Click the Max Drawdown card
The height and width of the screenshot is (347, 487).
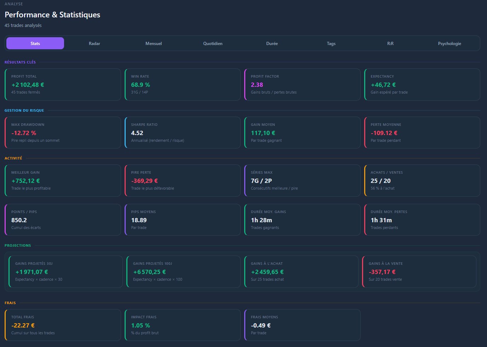click(x=63, y=133)
